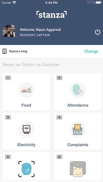Click the number 1 badge

[8, 78]
